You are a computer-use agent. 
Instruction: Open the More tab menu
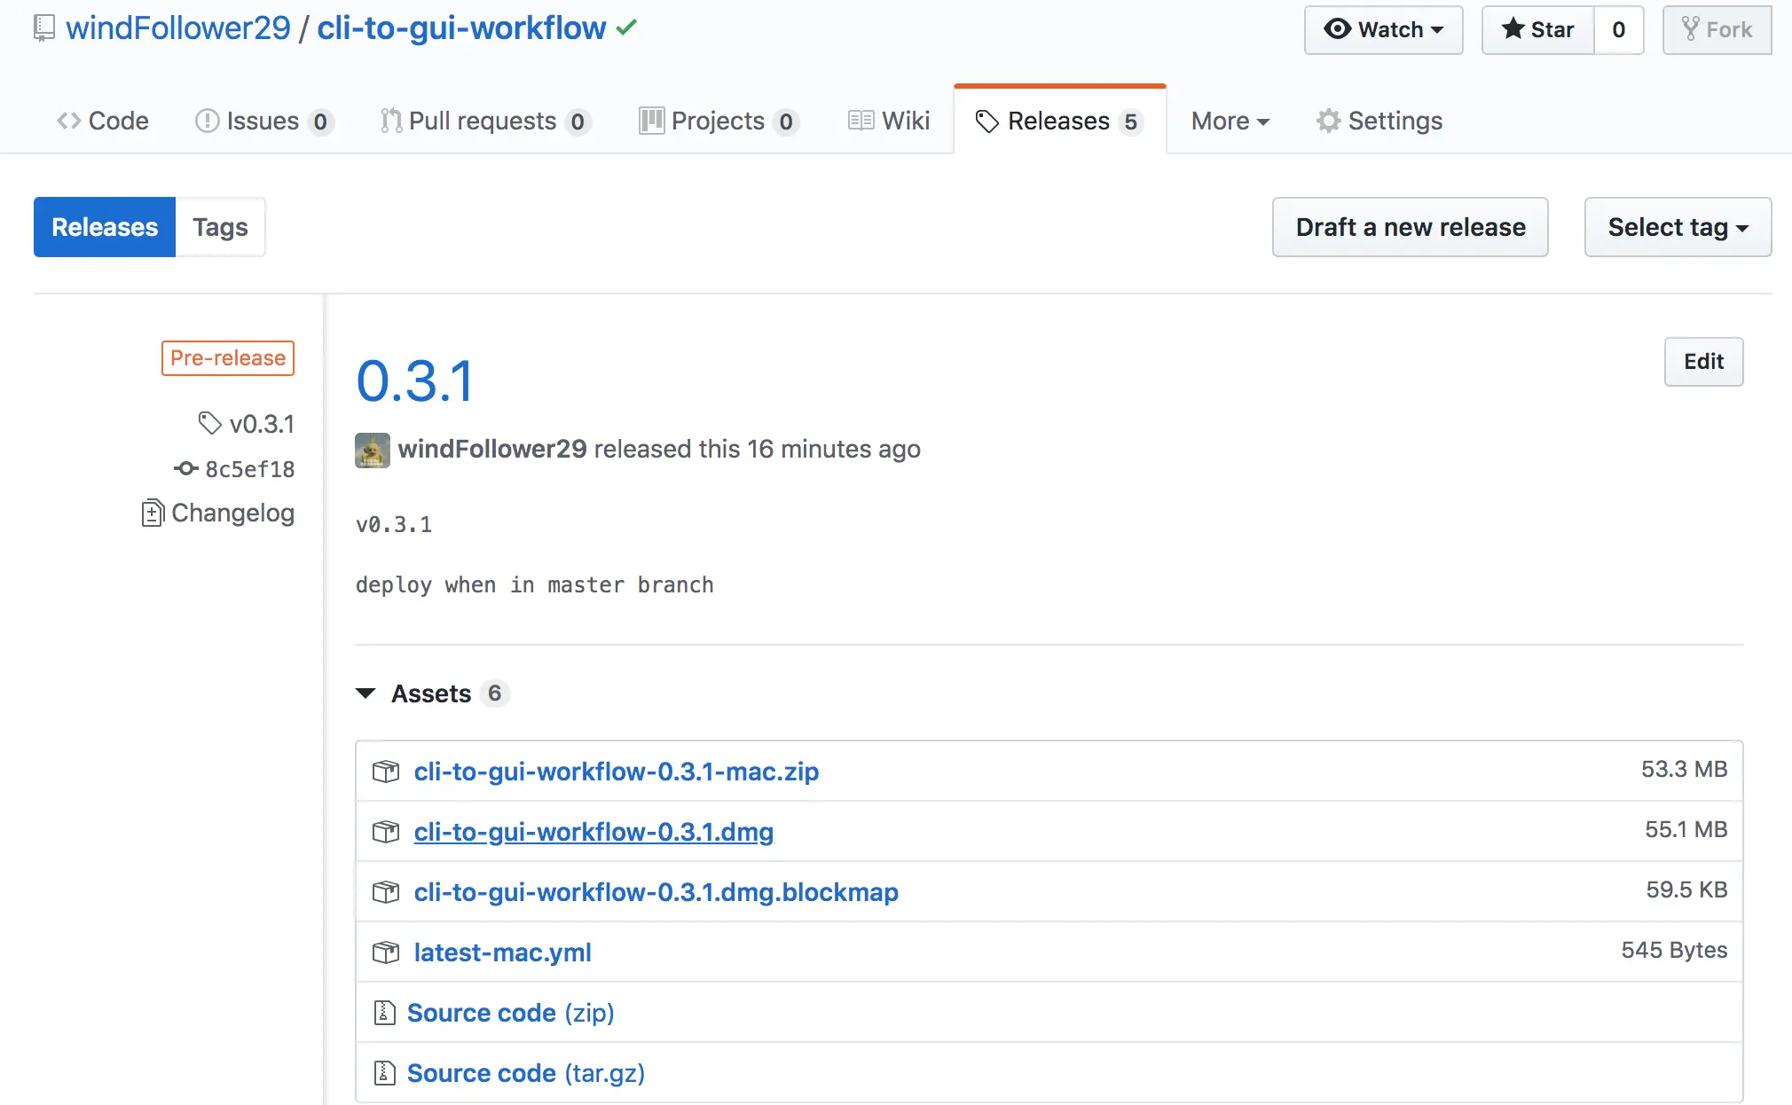click(x=1230, y=121)
